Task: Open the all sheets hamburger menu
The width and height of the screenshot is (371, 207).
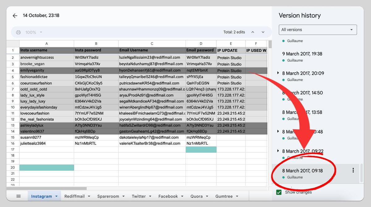Action: [x=19, y=196]
